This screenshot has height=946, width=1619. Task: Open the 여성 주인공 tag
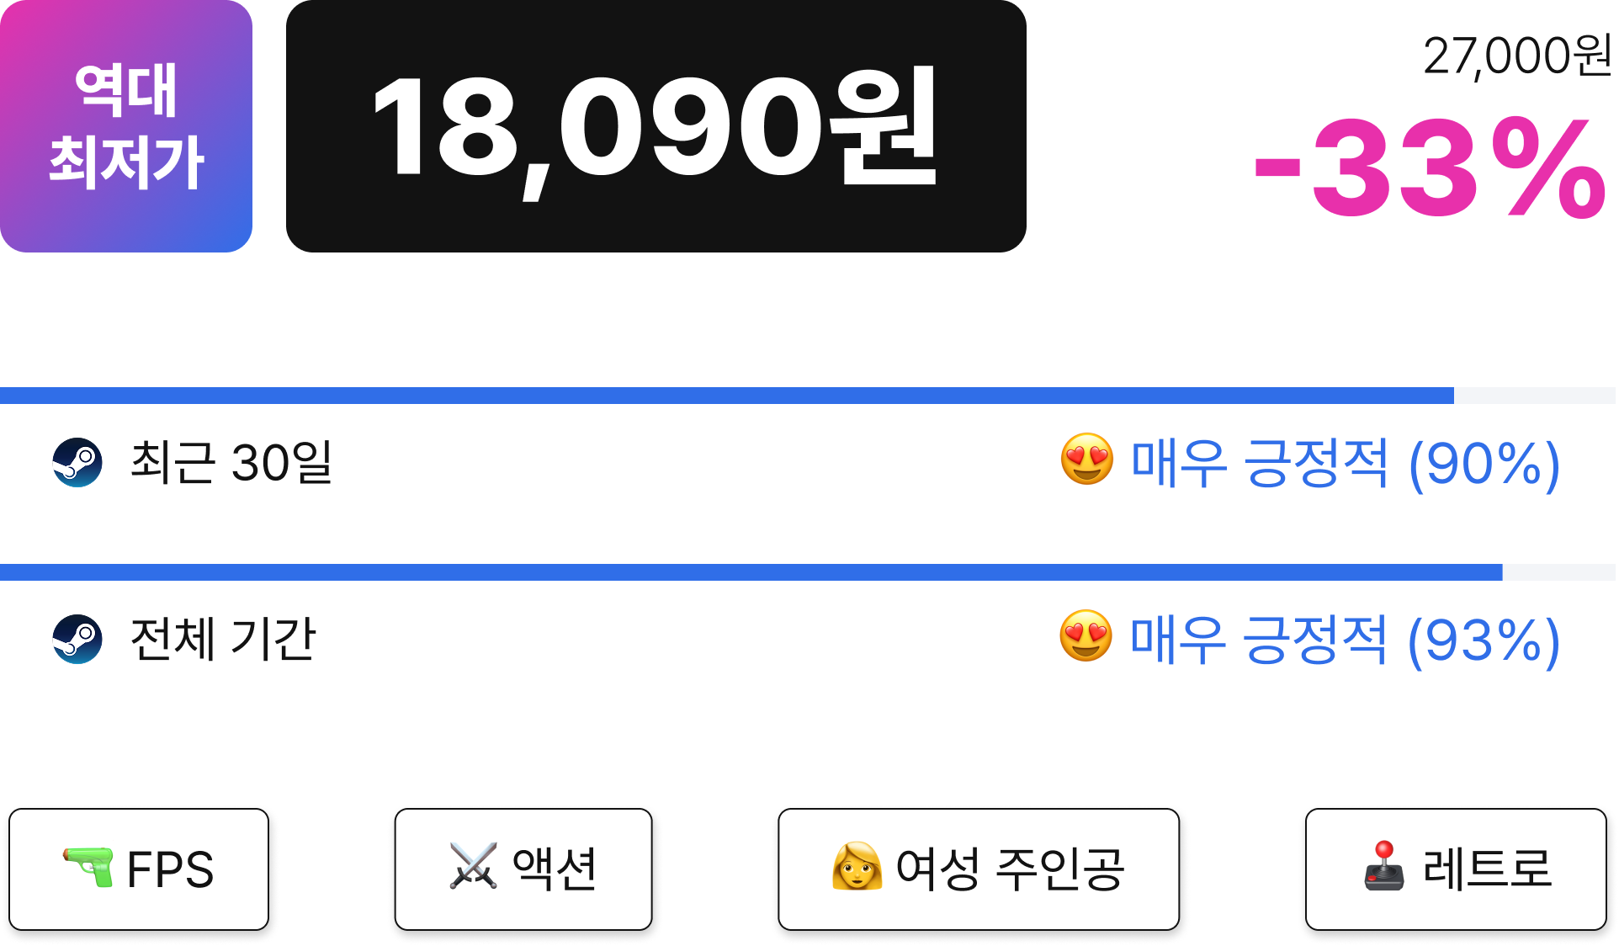click(x=979, y=869)
